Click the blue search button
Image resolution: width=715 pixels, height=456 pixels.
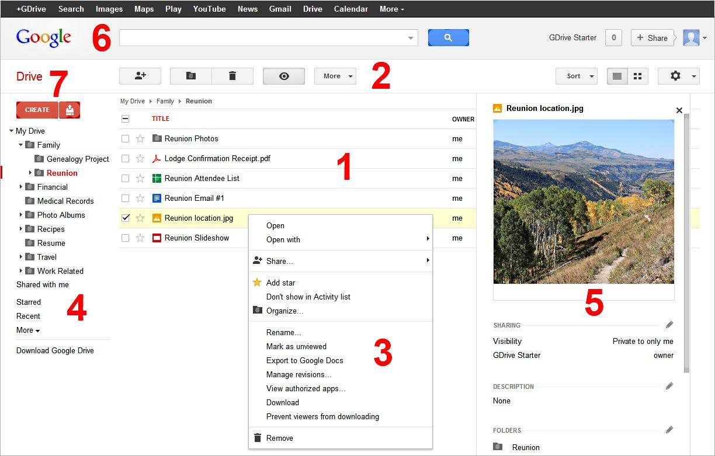point(448,36)
